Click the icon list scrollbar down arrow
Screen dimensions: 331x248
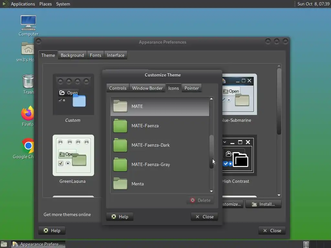click(x=211, y=191)
